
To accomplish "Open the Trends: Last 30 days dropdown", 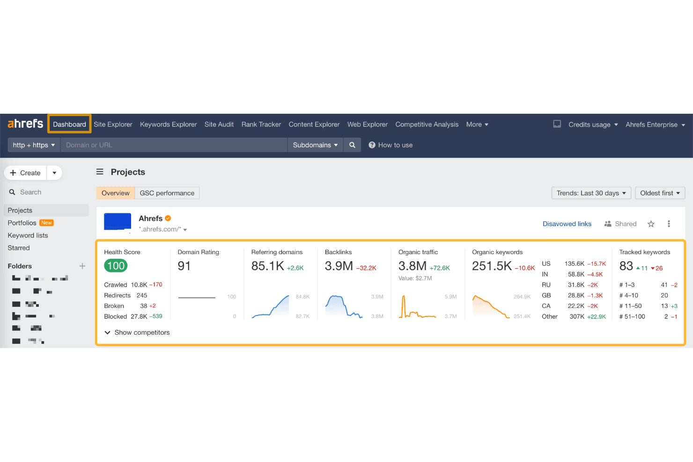I will point(591,193).
